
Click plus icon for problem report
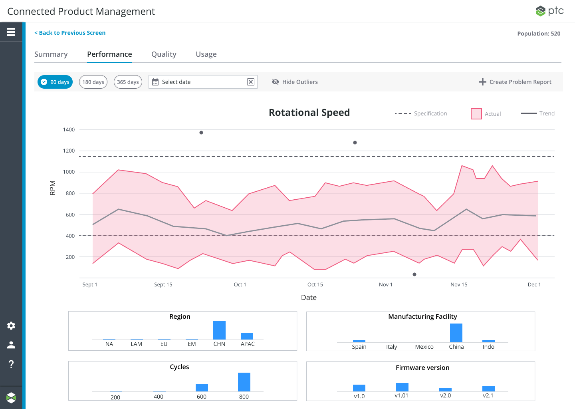(x=482, y=82)
